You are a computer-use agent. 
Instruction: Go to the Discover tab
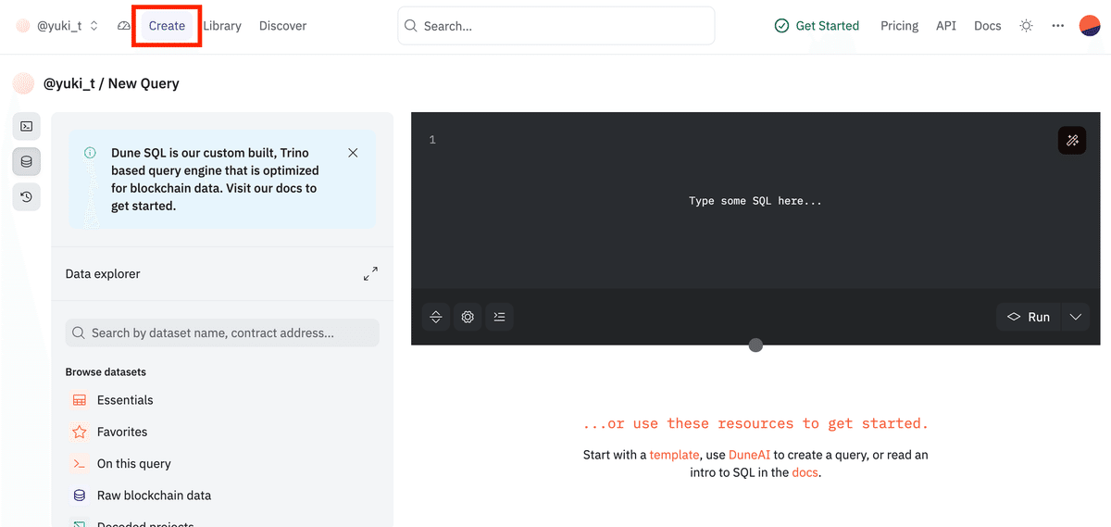click(282, 26)
